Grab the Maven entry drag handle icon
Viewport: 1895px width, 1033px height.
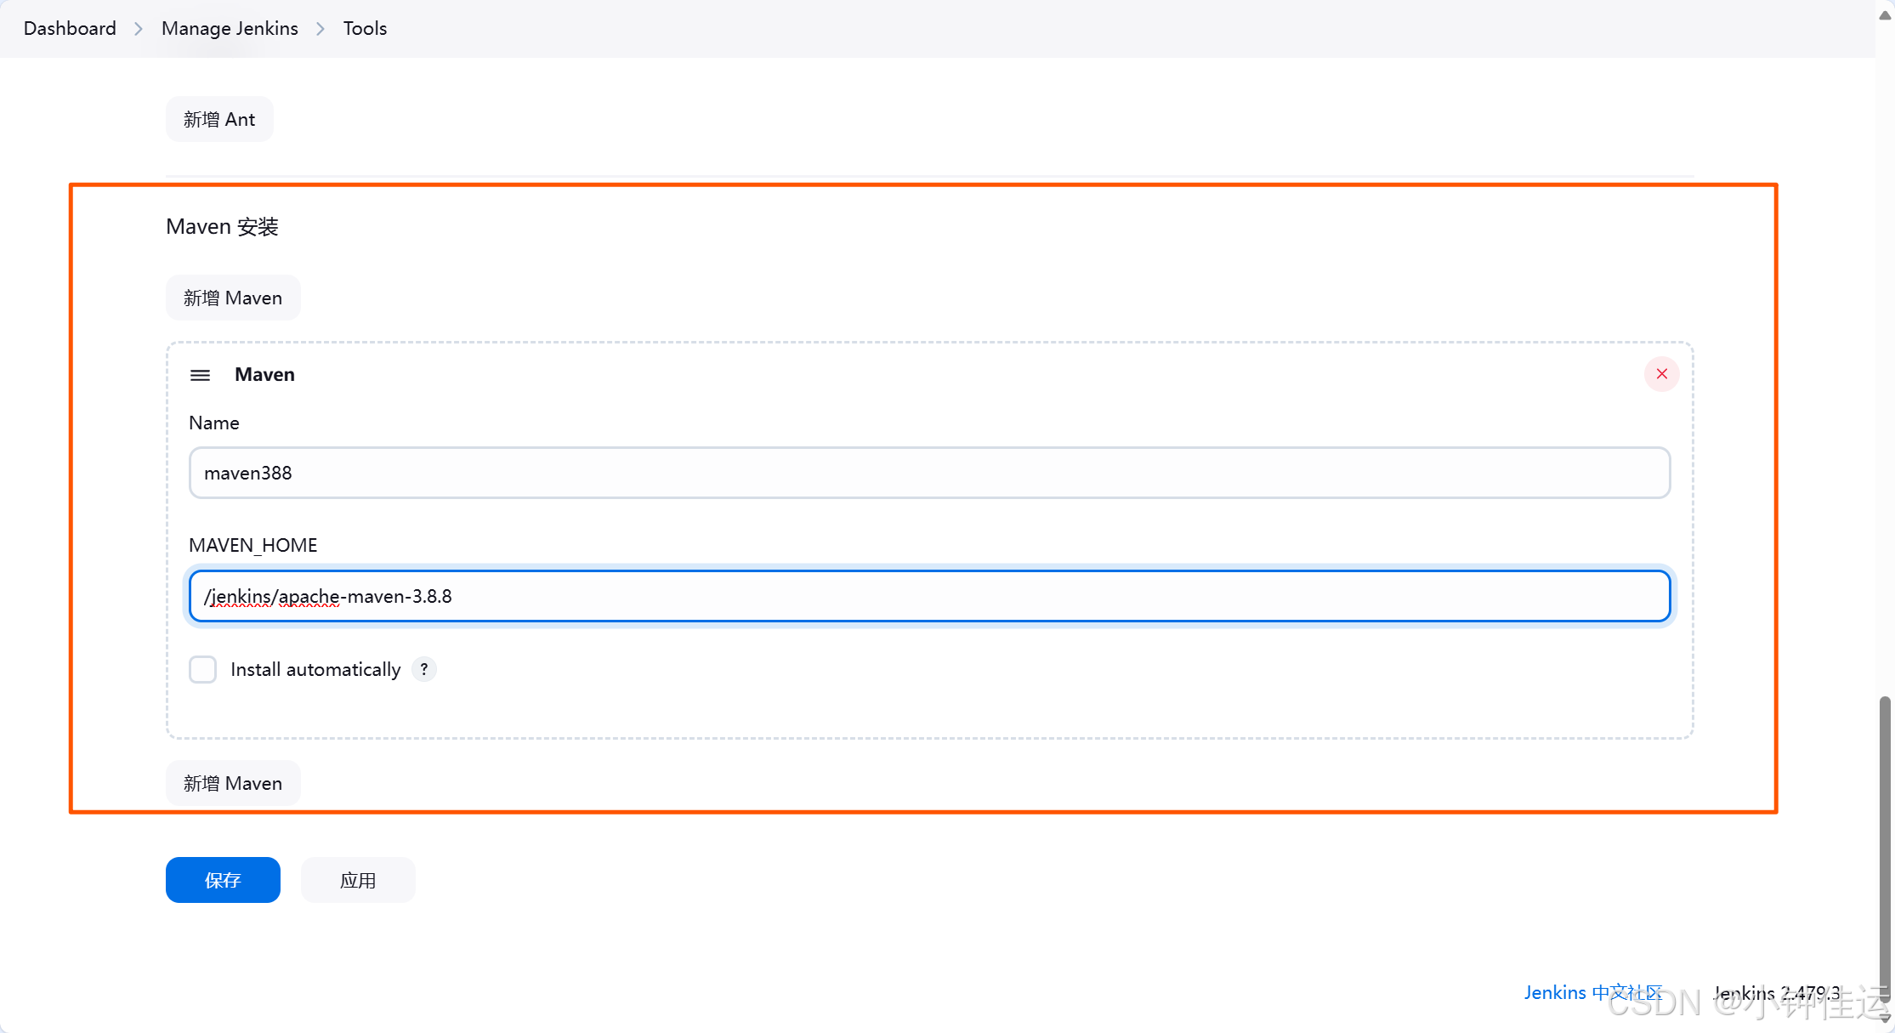(x=200, y=375)
